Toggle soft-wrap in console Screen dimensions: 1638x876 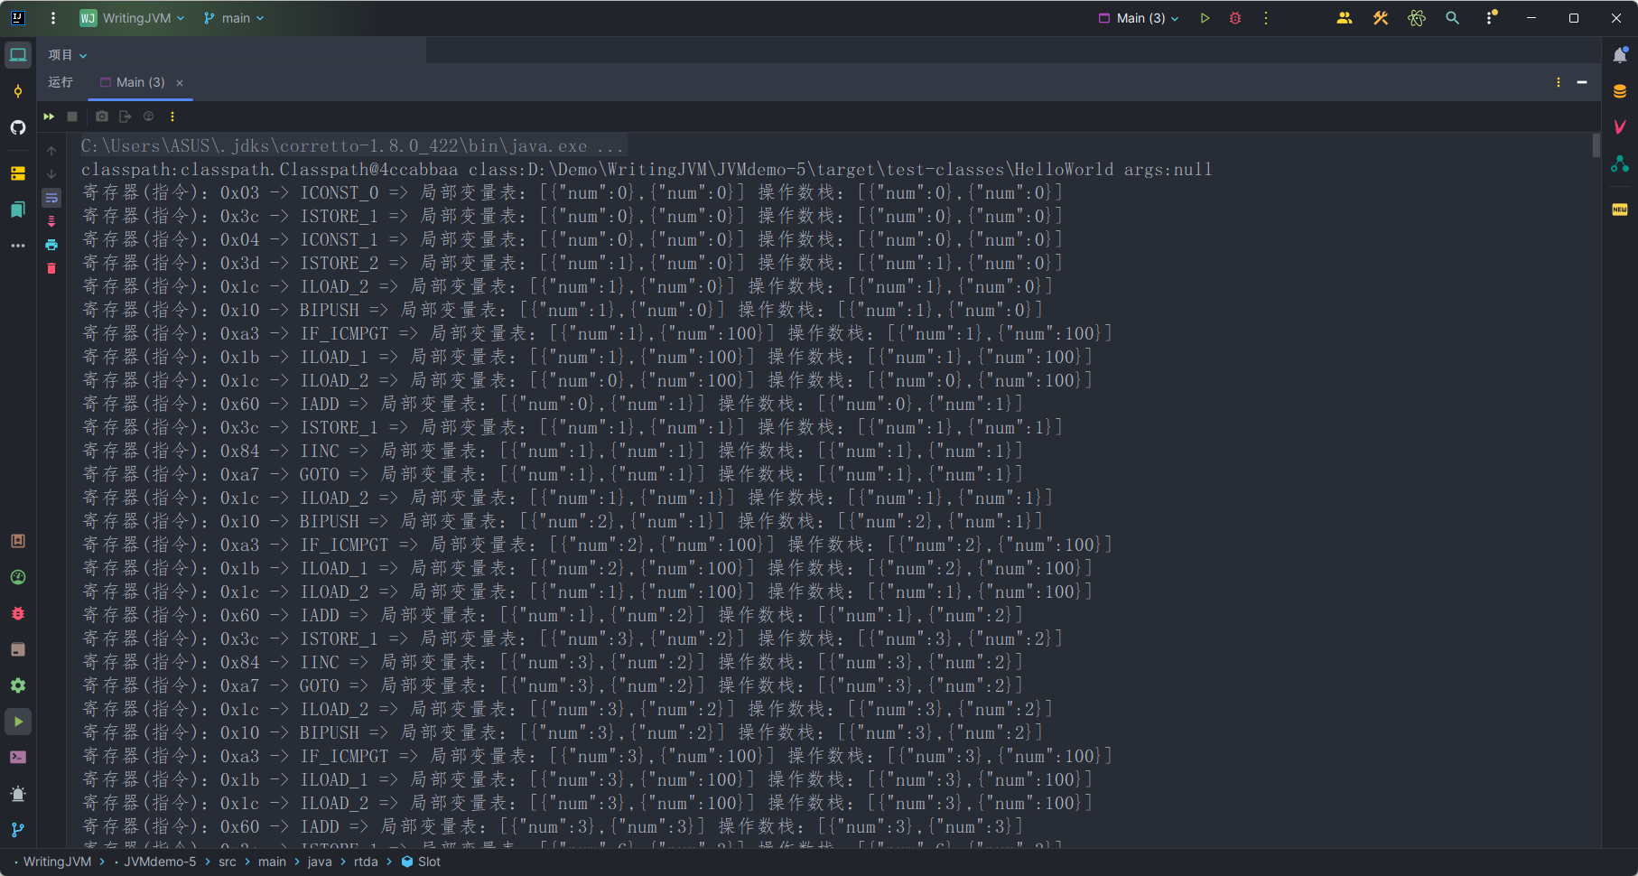point(51,198)
